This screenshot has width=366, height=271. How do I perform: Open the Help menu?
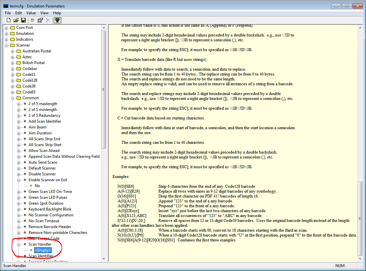pyautogui.click(x=57, y=13)
